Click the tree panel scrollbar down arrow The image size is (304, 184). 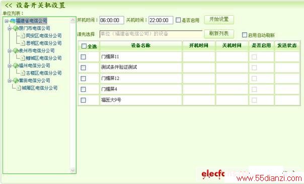(x=72, y=170)
